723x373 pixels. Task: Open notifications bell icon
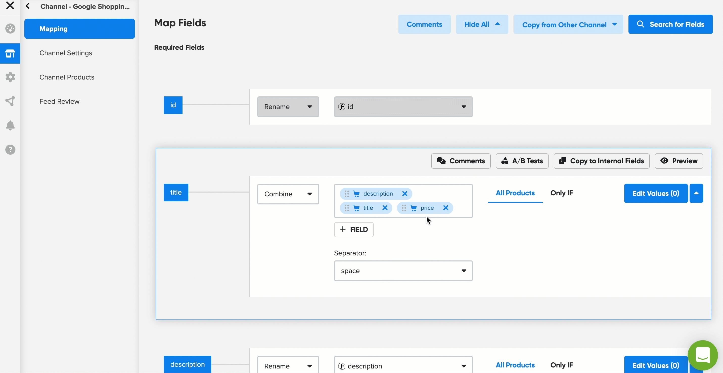click(x=10, y=125)
